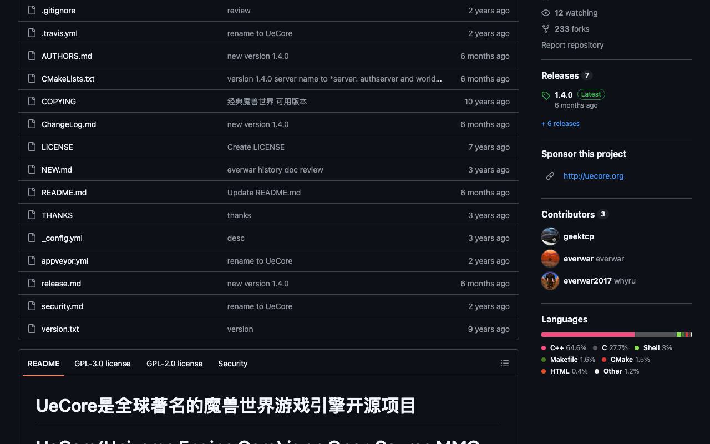The height and width of the screenshot is (444, 710).
Task: Click the file icon beside .travis.yml
Action: tap(32, 33)
